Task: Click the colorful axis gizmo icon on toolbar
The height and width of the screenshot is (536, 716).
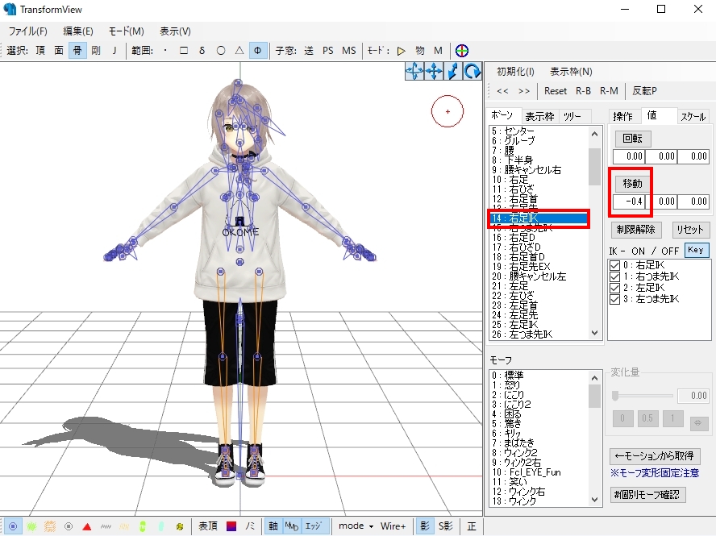Action: [x=462, y=50]
